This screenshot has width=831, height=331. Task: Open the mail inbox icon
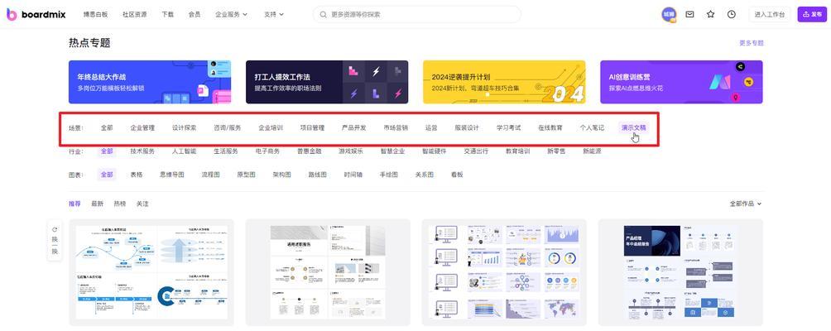[689, 14]
